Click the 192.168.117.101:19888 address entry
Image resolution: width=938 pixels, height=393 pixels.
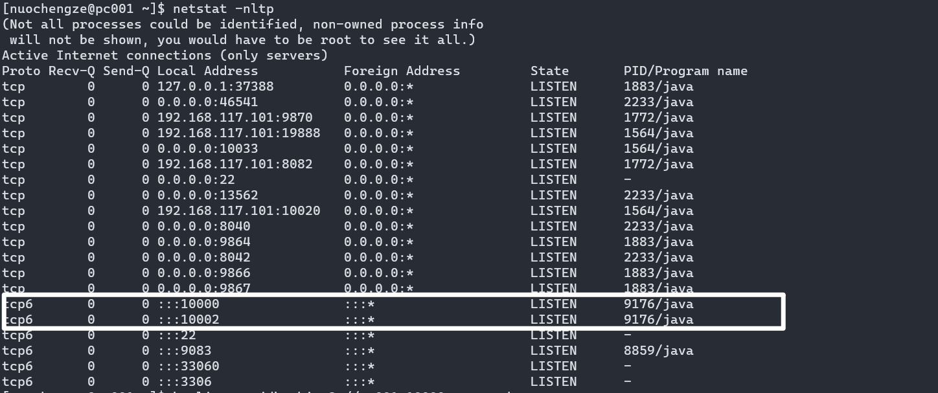(238, 133)
